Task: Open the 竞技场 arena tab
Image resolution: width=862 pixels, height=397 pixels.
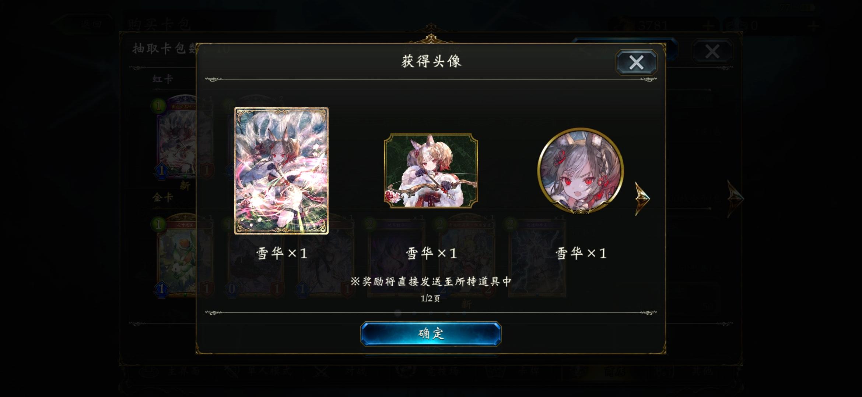Action: click(431, 371)
